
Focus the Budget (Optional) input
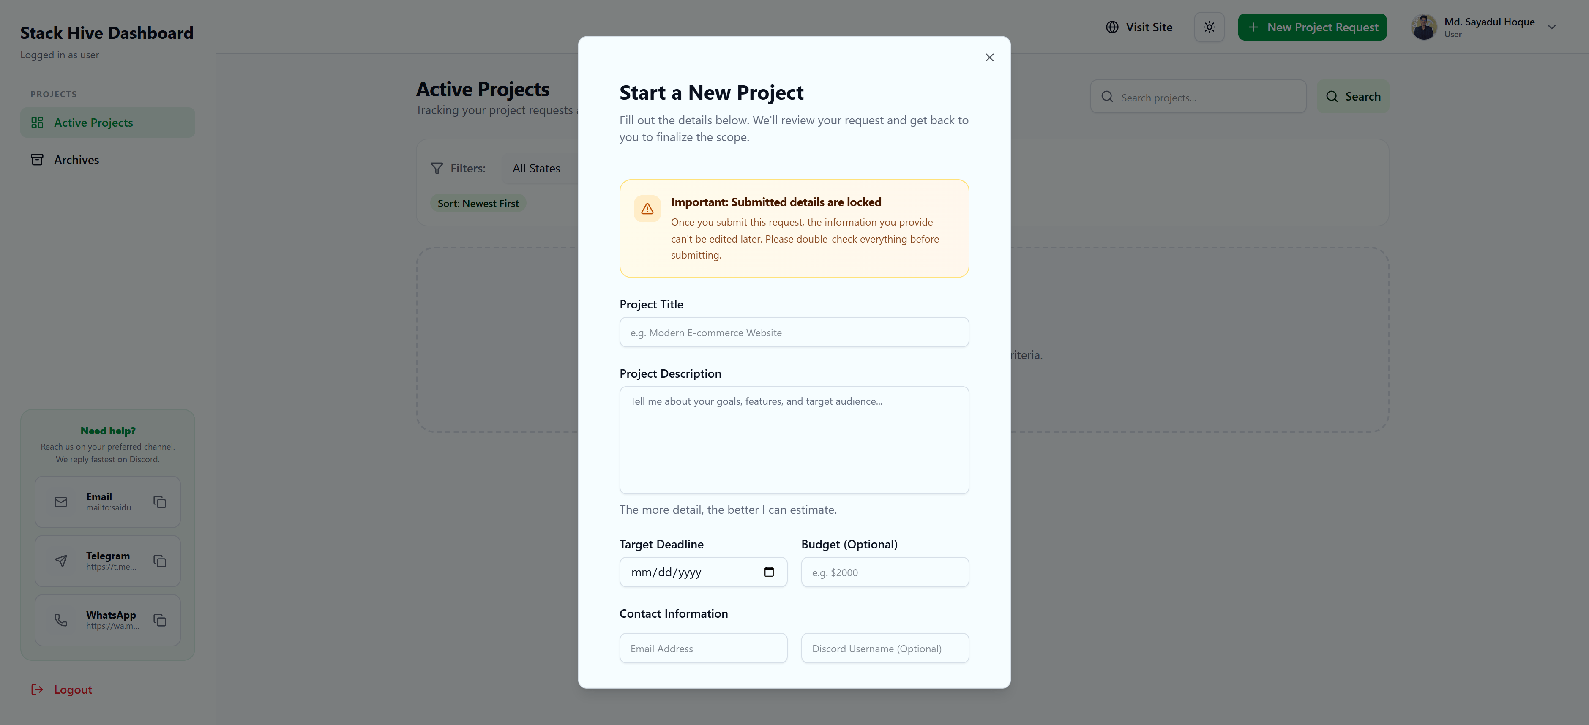click(x=885, y=572)
